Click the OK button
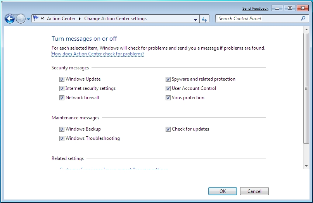313x203 pixels. tap(223, 191)
